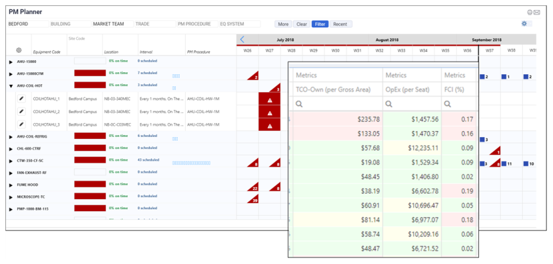
Task: Click the search icon under OpEx column
Action: tap(389, 104)
